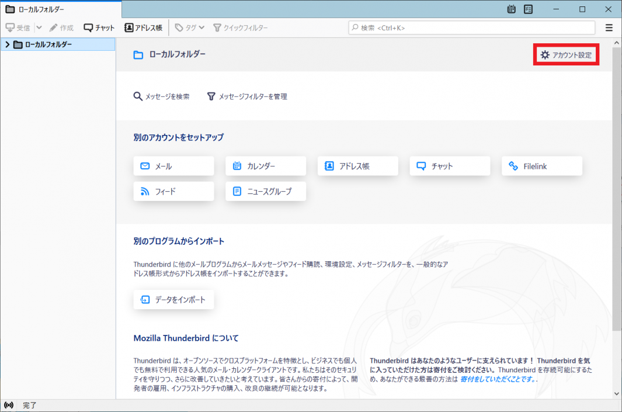622x412 pixels.
Task: Open the tasks tab icon in title bar
Action: pos(528,9)
